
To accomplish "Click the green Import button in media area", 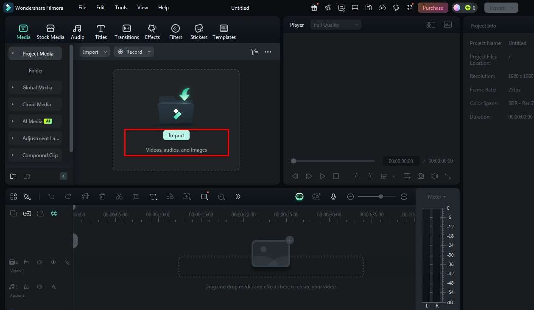I will pos(176,136).
